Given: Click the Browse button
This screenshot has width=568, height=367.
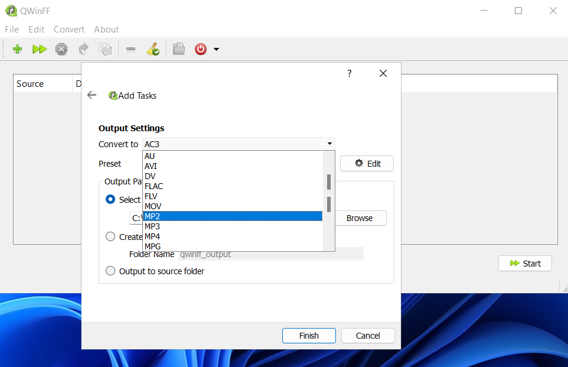Looking at the screenshot, I should click(360, 218).
